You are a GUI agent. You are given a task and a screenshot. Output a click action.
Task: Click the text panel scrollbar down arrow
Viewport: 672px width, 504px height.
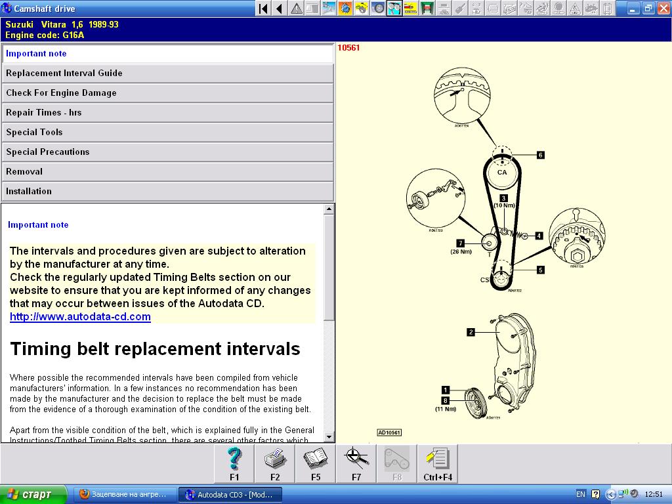329,437
